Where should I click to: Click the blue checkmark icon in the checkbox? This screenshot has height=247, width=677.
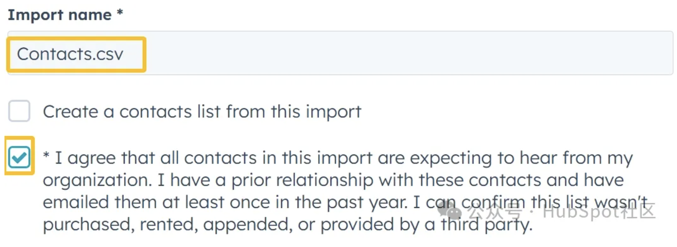19,157
